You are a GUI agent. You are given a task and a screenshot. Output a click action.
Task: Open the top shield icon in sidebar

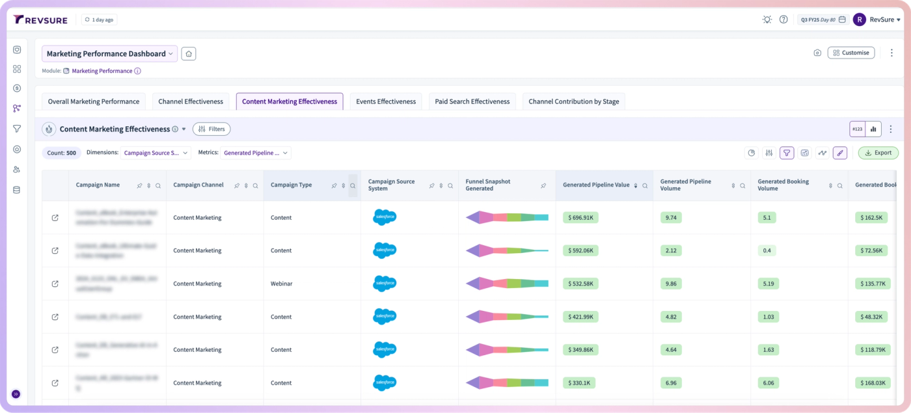[x=17, y=49]
